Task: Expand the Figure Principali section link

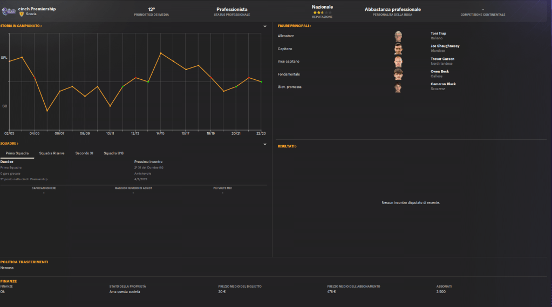Action: coord(294,26)
